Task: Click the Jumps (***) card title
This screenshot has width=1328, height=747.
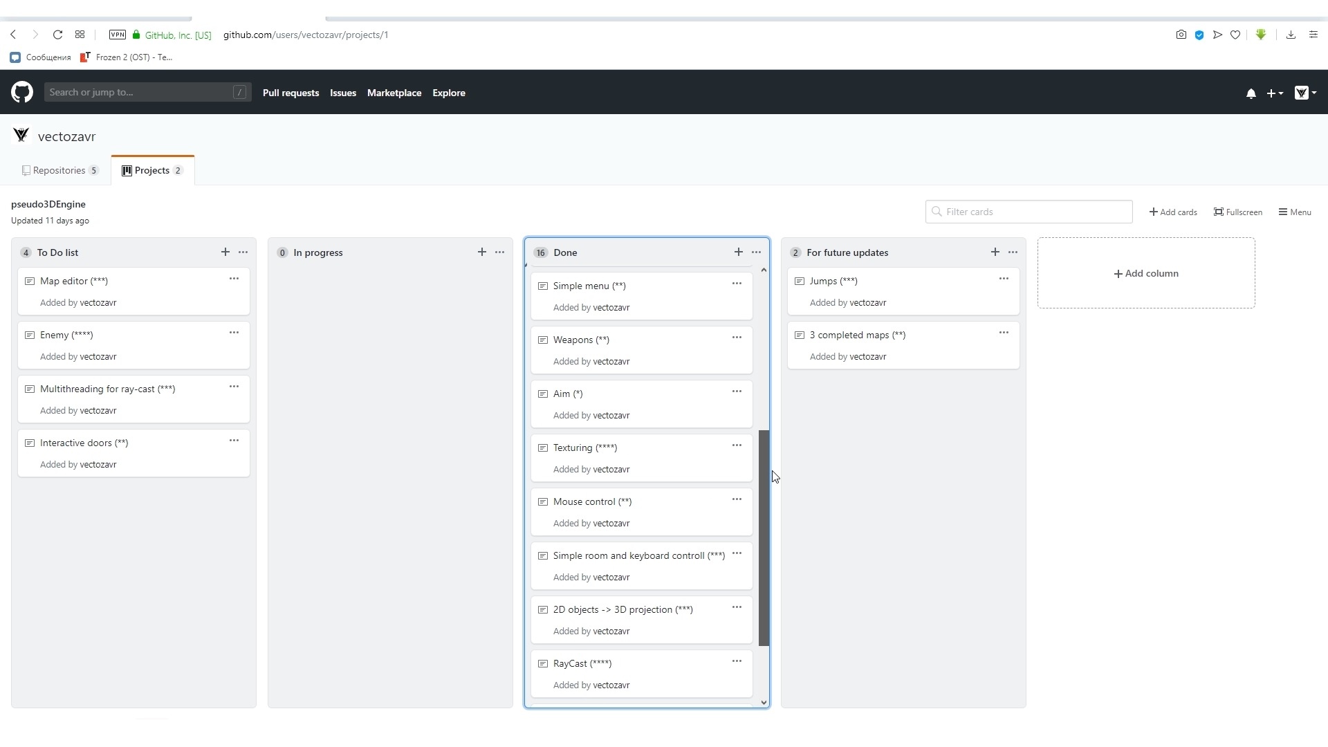Action: pos(833,281)
